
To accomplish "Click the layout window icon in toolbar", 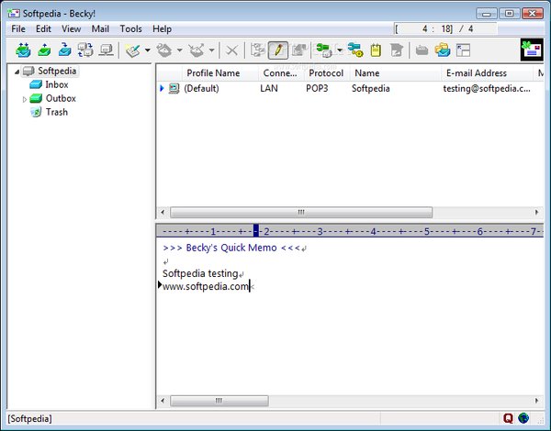I will [463, 50].
